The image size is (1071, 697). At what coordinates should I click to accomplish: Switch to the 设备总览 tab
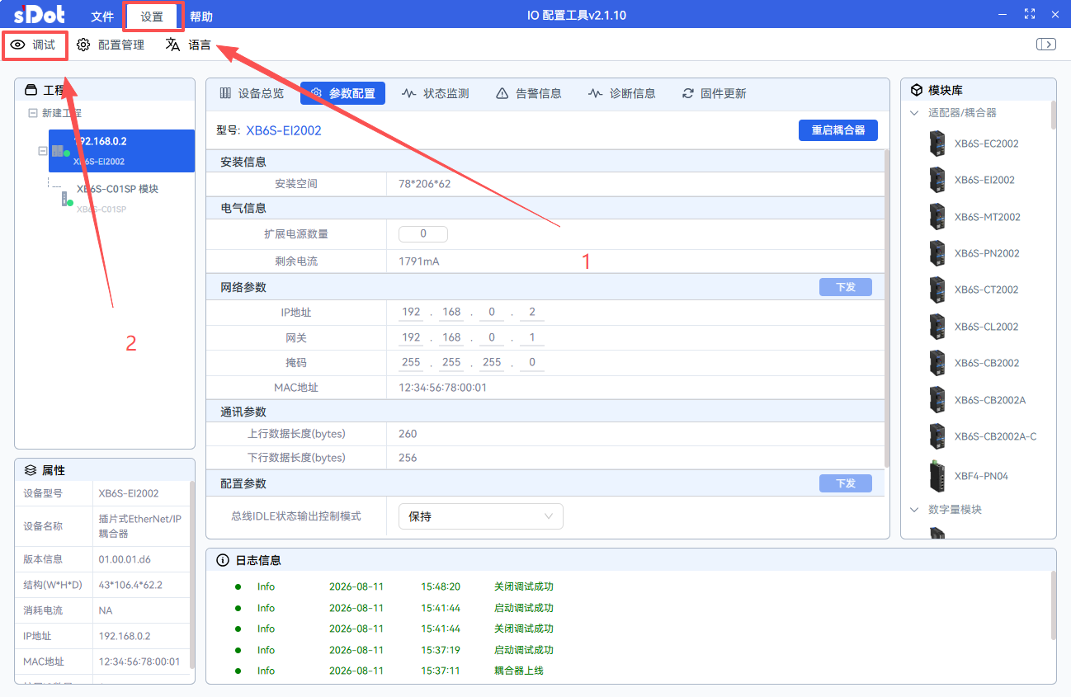(252, 94)
